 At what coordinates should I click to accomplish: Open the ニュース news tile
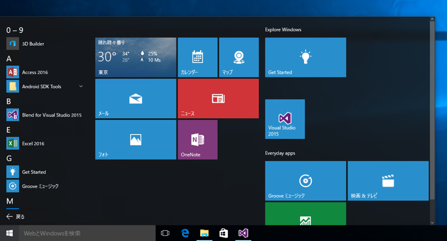(x=218, y=98)
